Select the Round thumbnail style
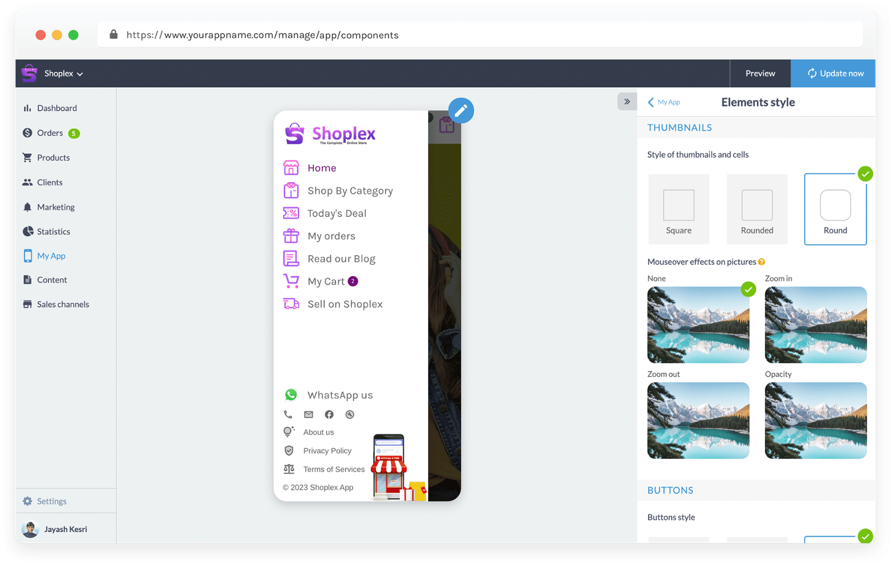Image resolution: width=891 pixels, height=565 pixels. (x=835, y=210)
